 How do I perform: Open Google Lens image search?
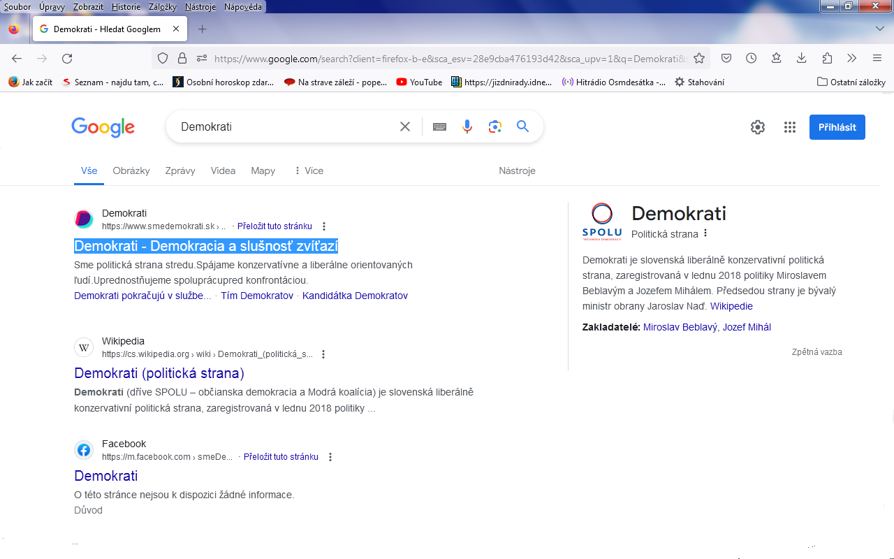click(495, 126)
